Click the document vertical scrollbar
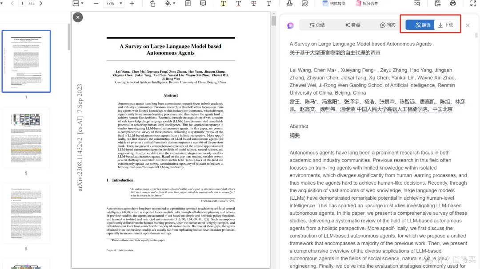Screen dimensions: 480x269 click(274, 20)
